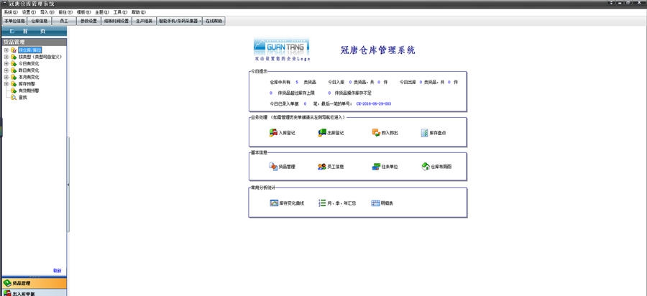Open 仓库布局图 warehouse layout map

[436, 167]
